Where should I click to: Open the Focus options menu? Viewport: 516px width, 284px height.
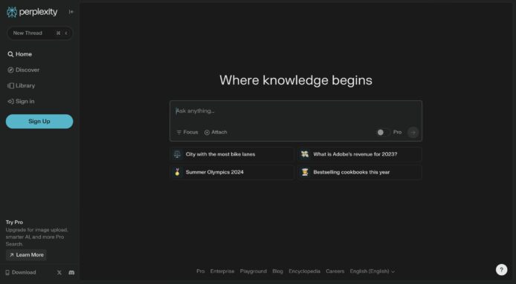(x=187, y=132)
